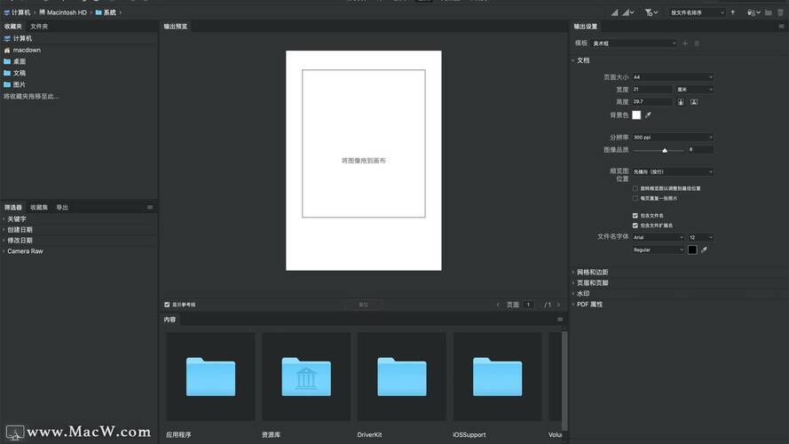Uncheck the 包含文件扩展名 checkbox
Screen dimensions: 789x444
(x=635, y=226)
